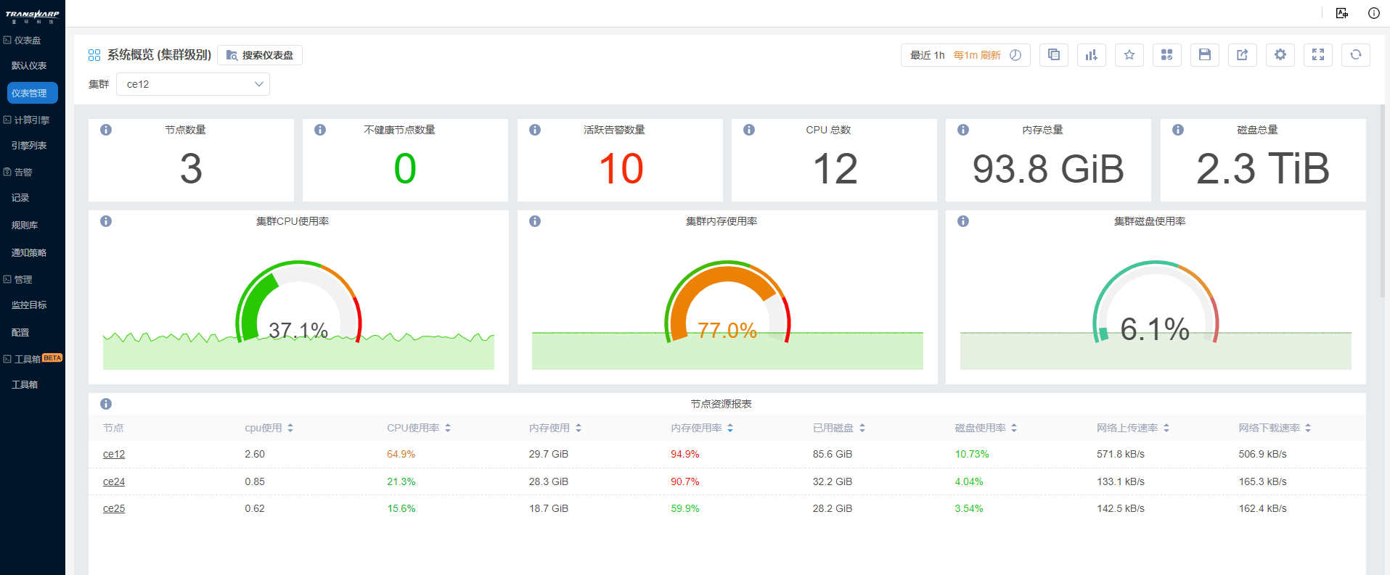The image size is (1390, 575).
Task: Open 规则库 in sidebar
Action: pos(25,226)
